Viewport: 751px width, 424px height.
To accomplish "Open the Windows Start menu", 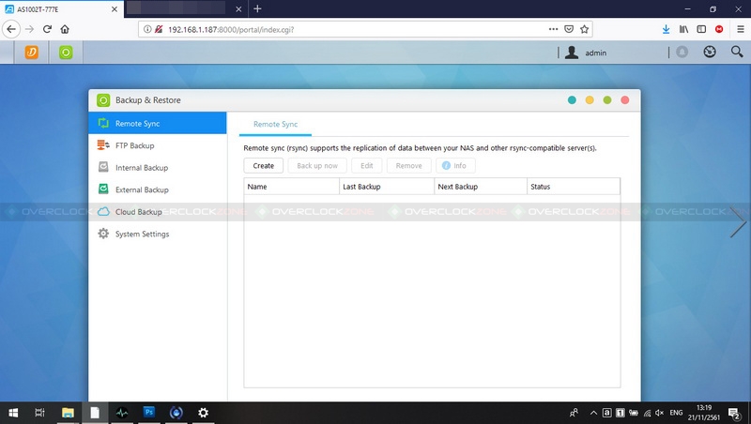I will pyautogui.click(x=13, y=413).
